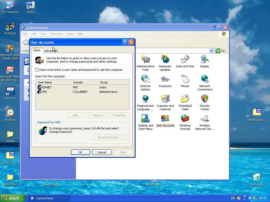The image size is (270, 202).
Task: Open Wireless Network Setup icon
Action: pos(205,122)
